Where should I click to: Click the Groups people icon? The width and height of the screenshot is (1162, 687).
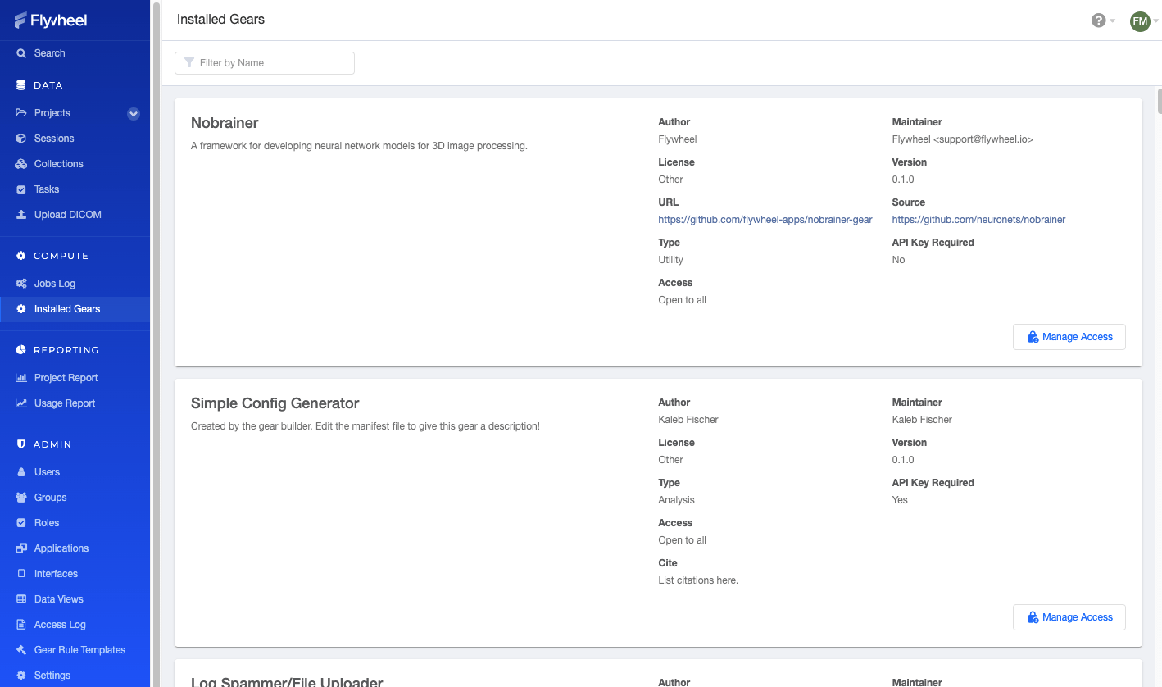click(x=21, y=498)
